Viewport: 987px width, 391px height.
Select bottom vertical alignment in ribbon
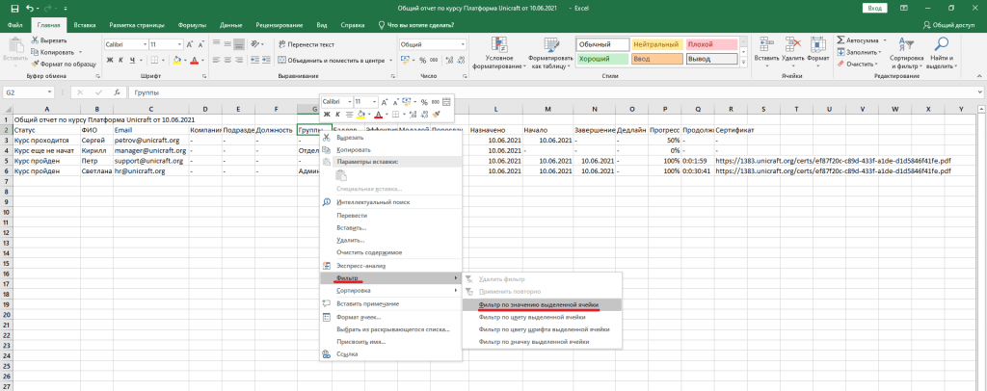[x=238, y=44]
